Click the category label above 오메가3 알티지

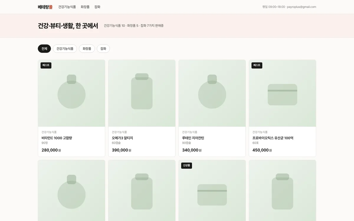(x=119, y=132)
